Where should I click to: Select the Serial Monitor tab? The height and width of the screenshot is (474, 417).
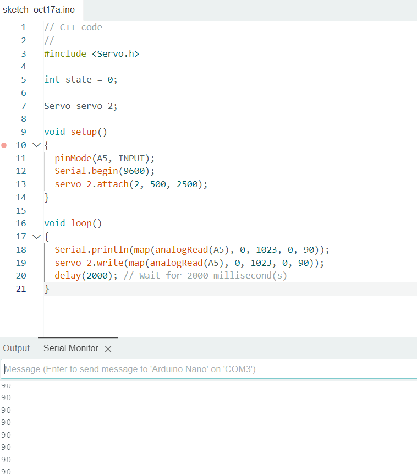[x=71, y=348]
